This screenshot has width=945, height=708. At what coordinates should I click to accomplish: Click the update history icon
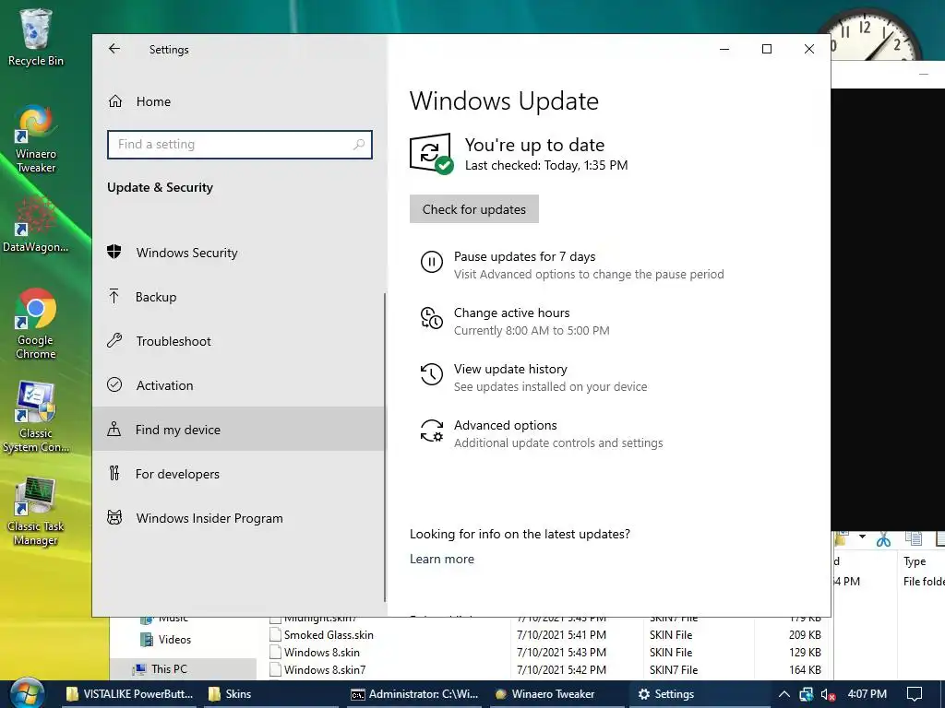tap(432, 374)
